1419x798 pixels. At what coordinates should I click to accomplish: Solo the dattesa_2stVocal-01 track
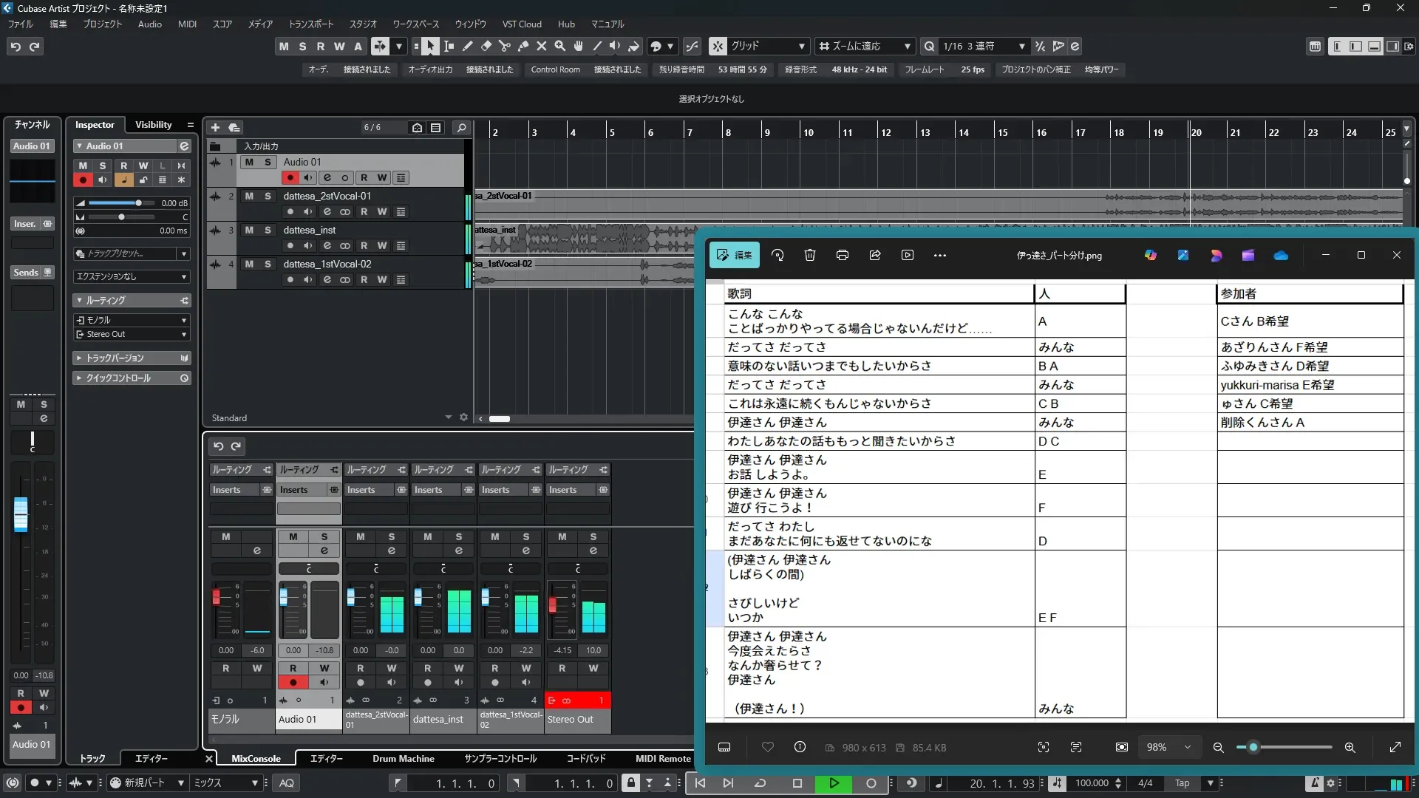click(x=268, y=196)
